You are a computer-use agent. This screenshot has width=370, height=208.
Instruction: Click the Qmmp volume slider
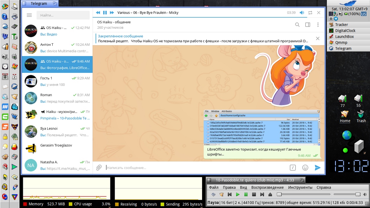(347, 194)
